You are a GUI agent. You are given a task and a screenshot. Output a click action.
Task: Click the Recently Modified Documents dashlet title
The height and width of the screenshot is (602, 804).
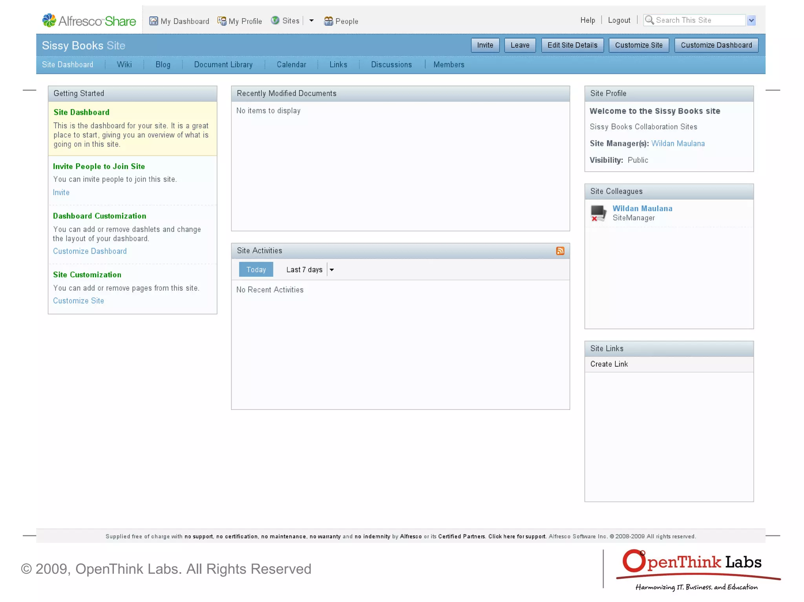[x=287, y=93]
